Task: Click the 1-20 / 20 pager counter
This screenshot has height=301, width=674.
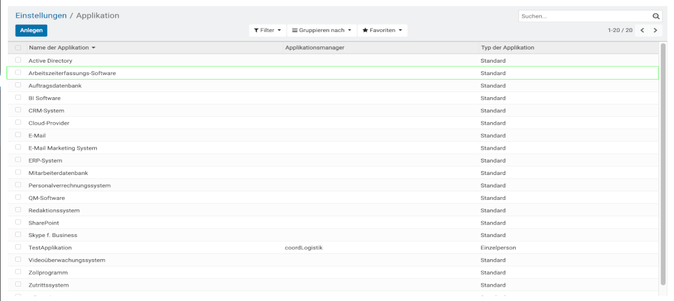Action: [619, 31]
